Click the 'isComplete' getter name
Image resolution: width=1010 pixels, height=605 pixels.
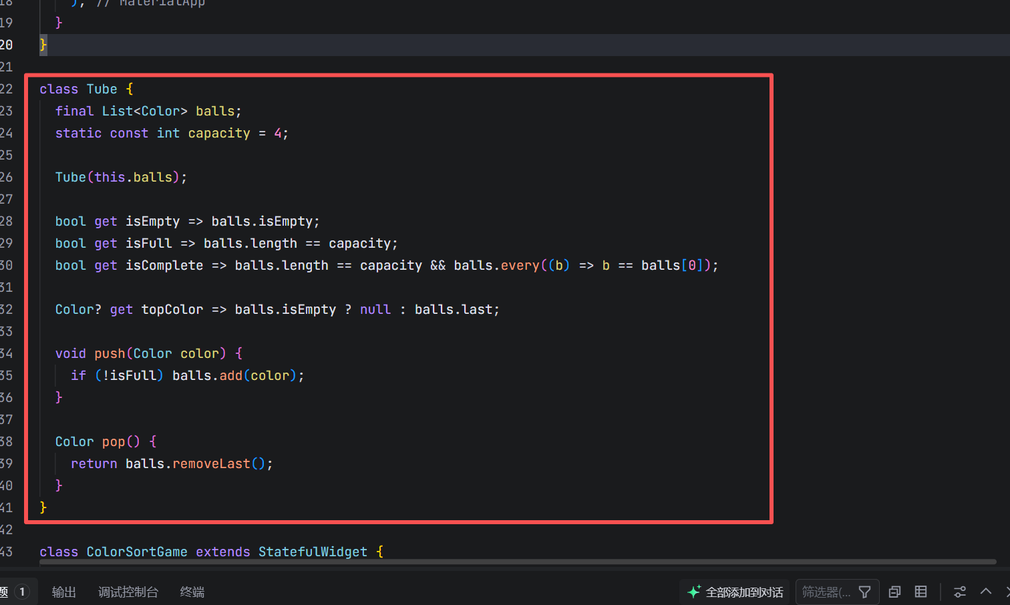[164, 265]
